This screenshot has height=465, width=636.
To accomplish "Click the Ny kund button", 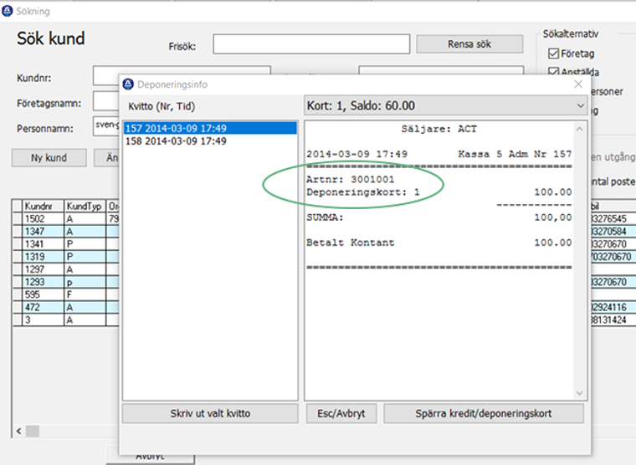I will (49, 158).
